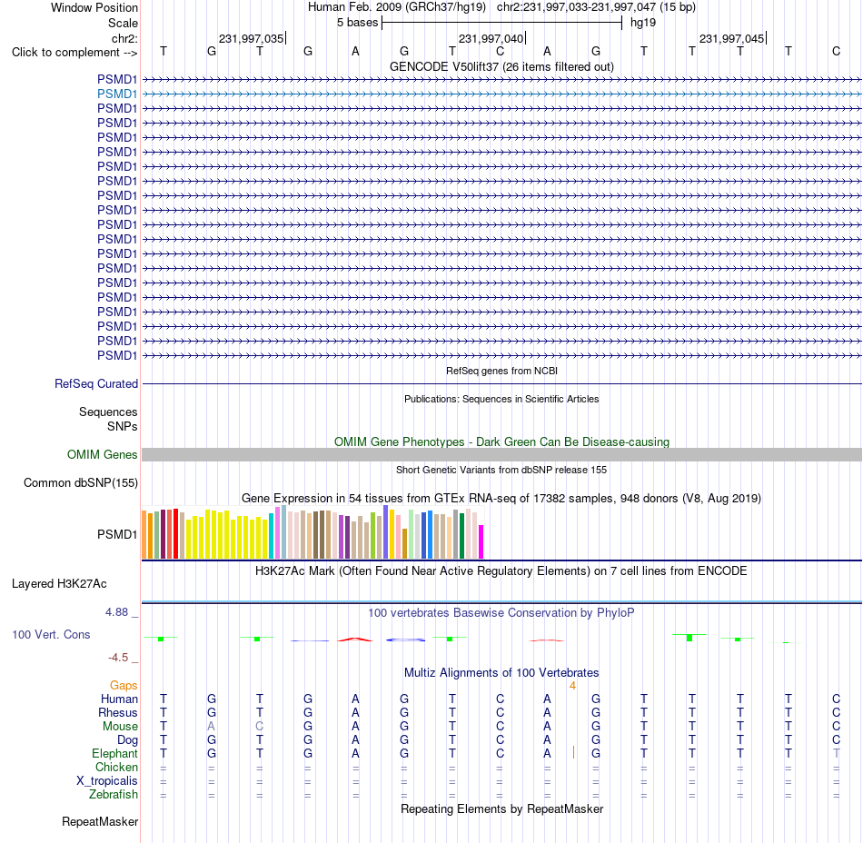Image resolution: width=863 pixels, height=843 pixels.
Task: Click the -4.5 PhyloP lower limit value
Action: point(118,658)
